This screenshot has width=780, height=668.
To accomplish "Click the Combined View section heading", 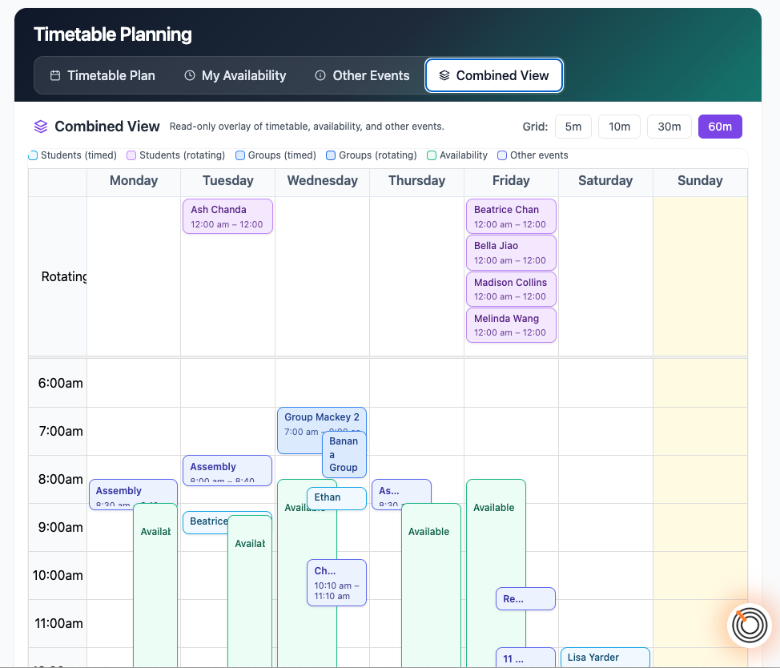I will [x=107, y=127].
